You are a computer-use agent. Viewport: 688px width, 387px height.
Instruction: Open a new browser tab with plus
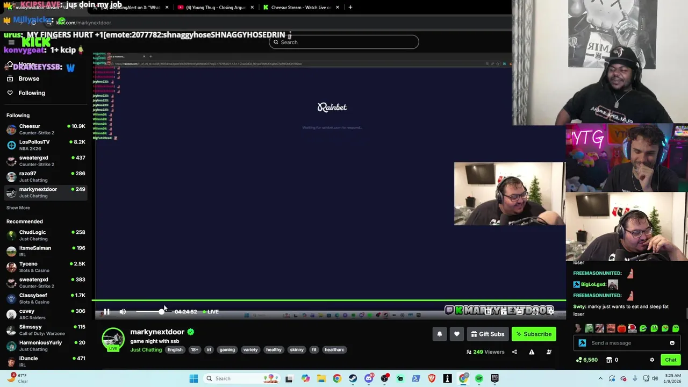tap(350, 8)
